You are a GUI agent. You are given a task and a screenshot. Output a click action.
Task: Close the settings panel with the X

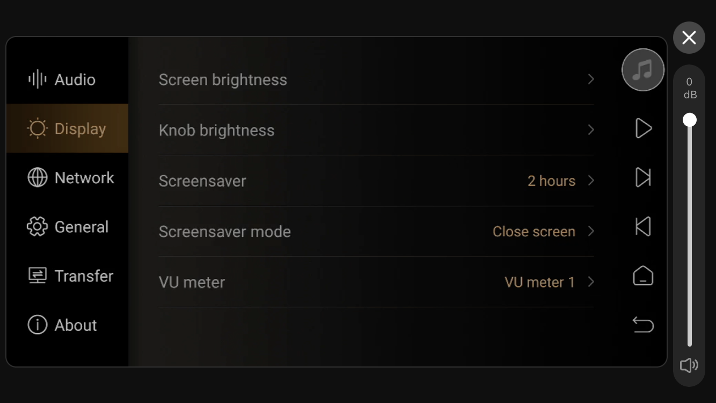(x=689, y=38)
